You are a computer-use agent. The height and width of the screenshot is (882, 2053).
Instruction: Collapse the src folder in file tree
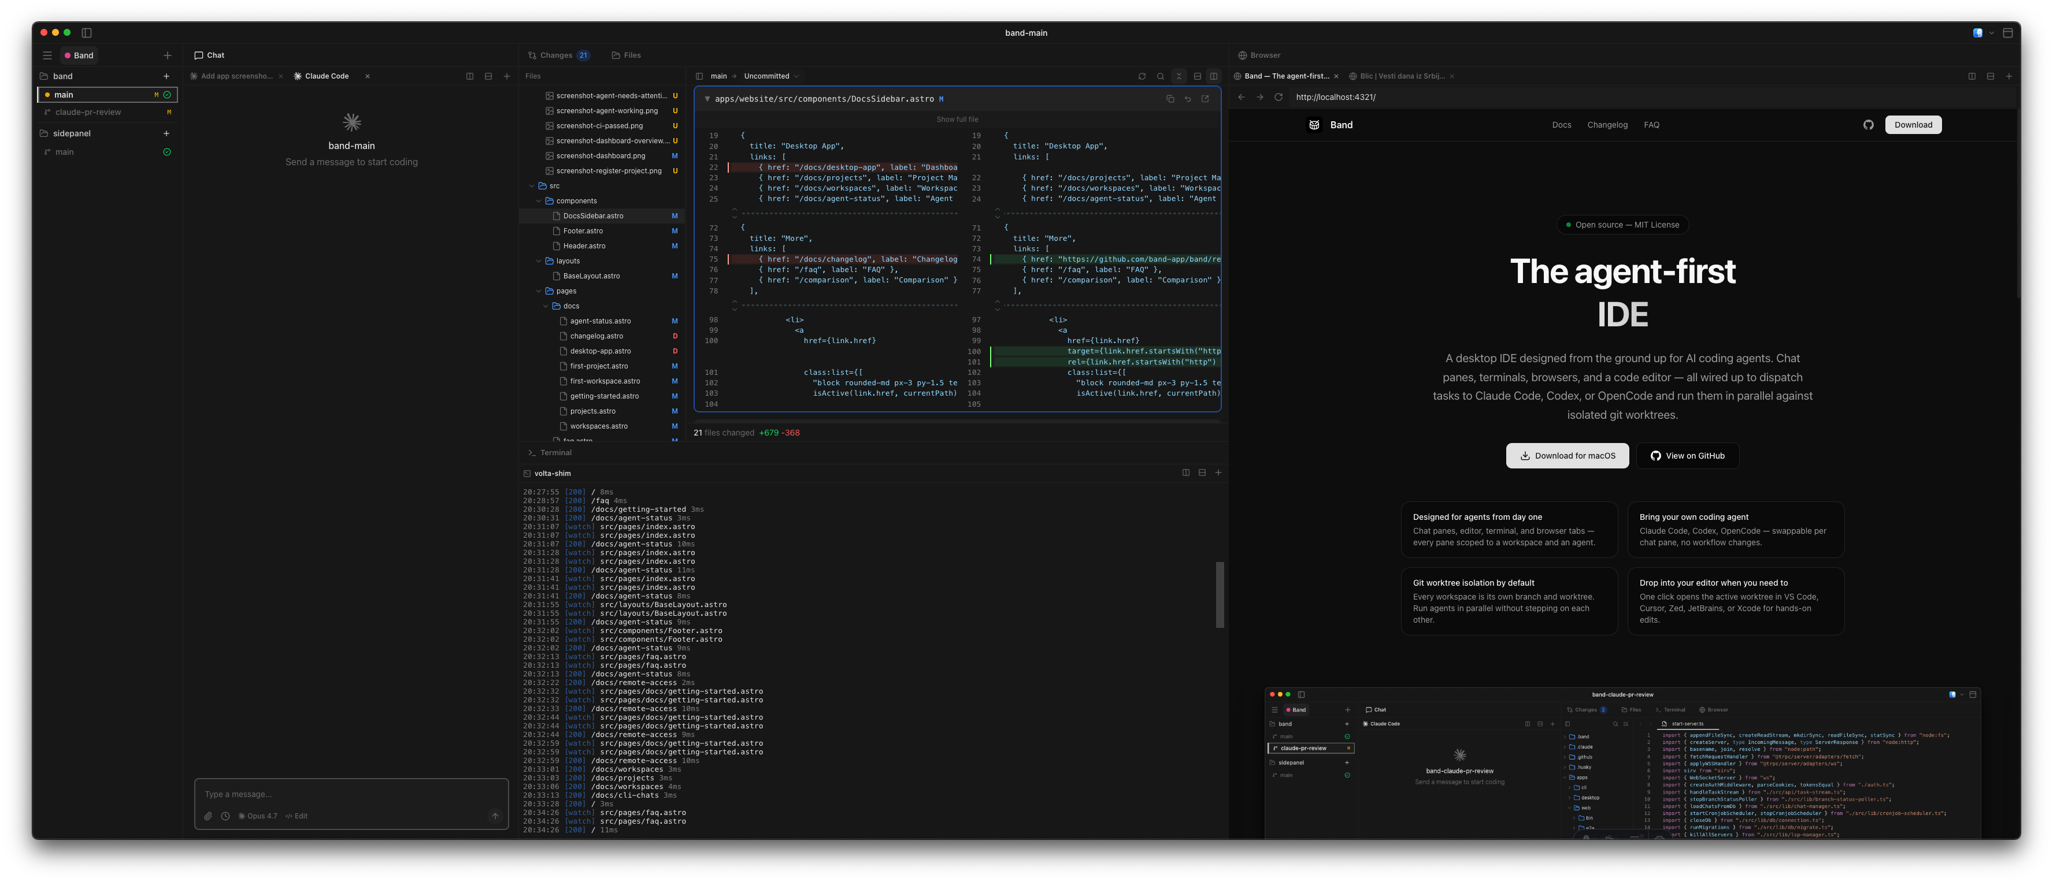pos(532,185)
